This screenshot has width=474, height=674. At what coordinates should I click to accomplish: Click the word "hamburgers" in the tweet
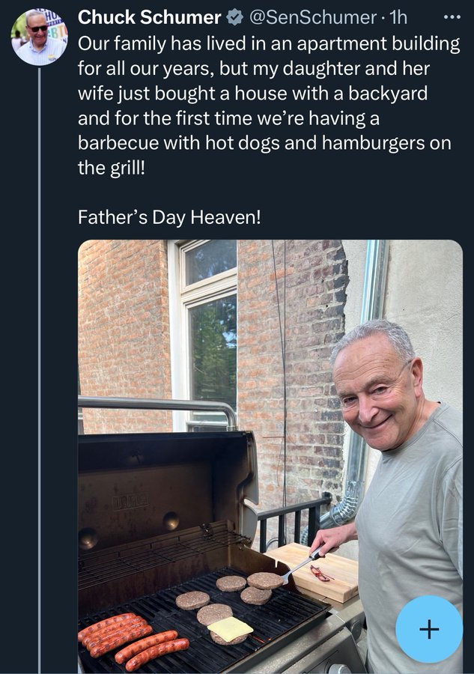tap(373, 143)
